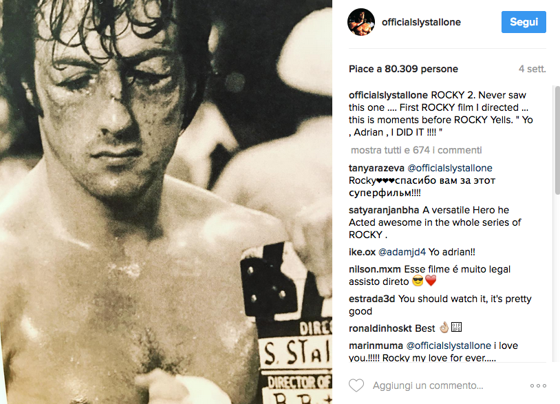Click the heart like icon
The height and width of the screenshot is (404, 560).
click(356, 385)
